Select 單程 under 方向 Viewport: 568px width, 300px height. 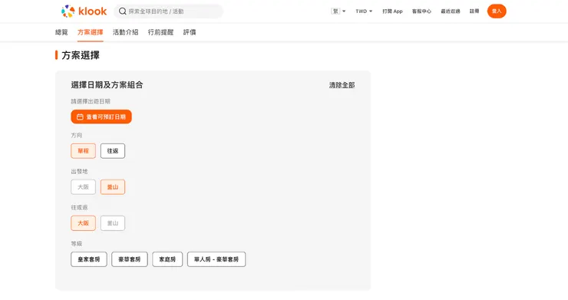click(84, 150)
